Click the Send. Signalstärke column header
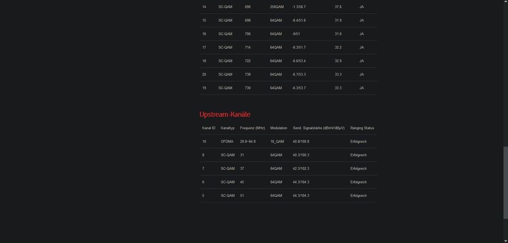This screenshot has width=508, height=243. pos(319,128)
